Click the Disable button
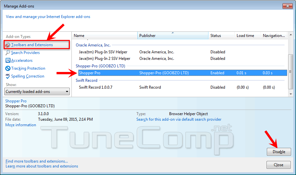 point(279,152)
